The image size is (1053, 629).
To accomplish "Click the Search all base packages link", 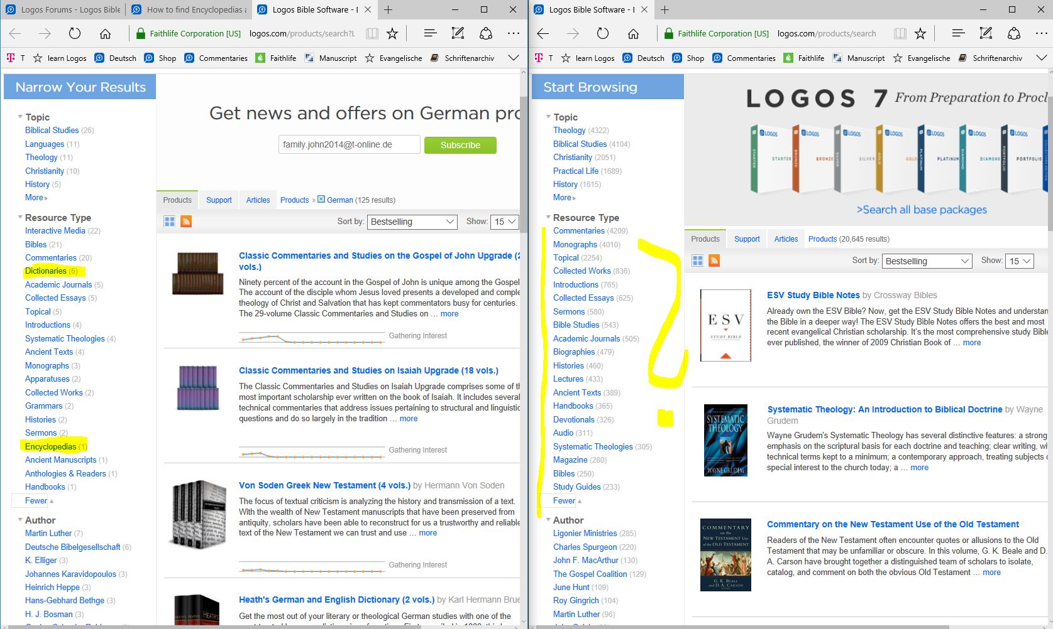I will (922, 210).
